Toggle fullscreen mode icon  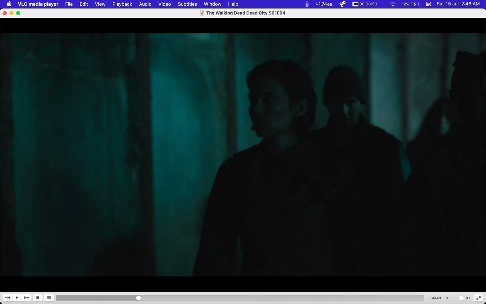[x=478, y=298]
